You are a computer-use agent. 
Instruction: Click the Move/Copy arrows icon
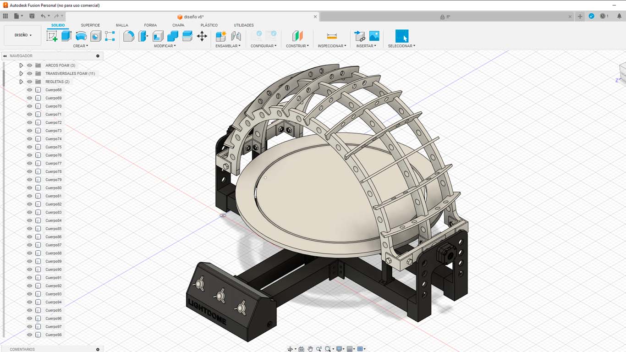click(x=202, y=36)
